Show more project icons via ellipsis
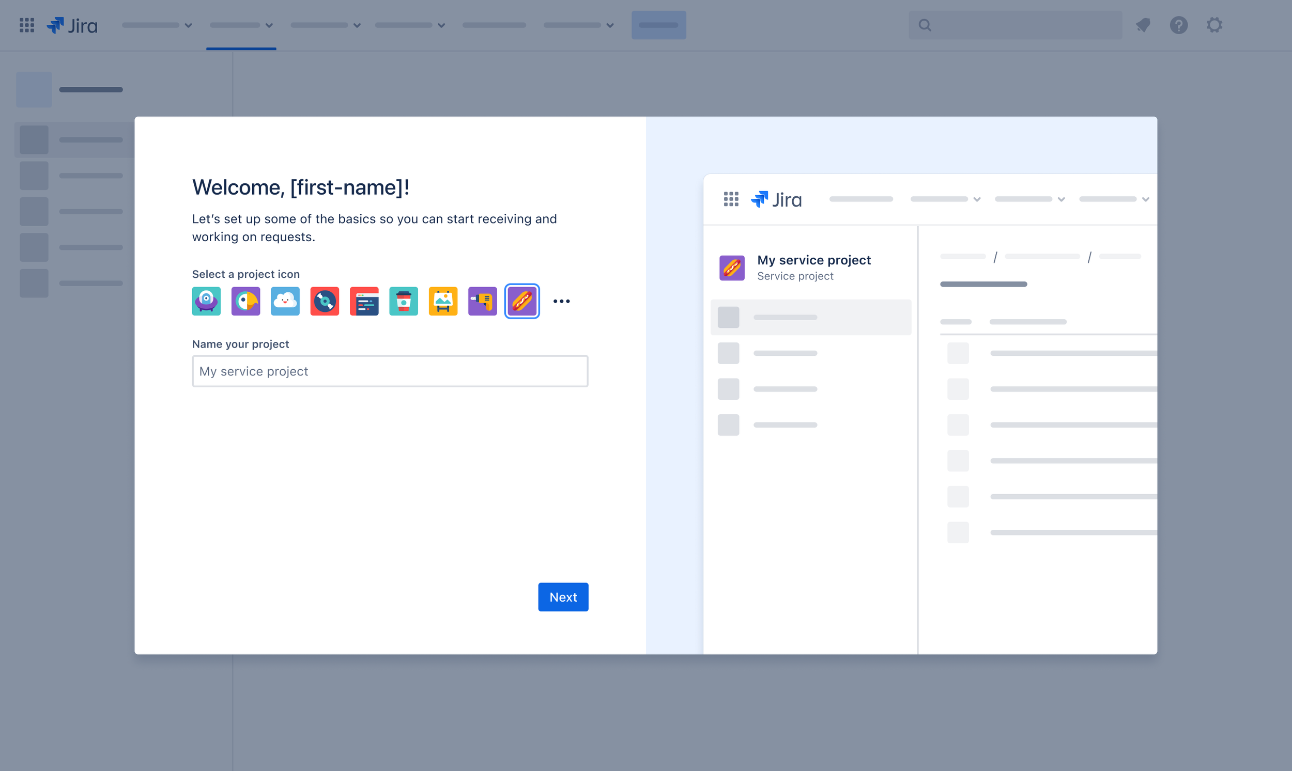 pyautogui.click(x=562, y=302)
